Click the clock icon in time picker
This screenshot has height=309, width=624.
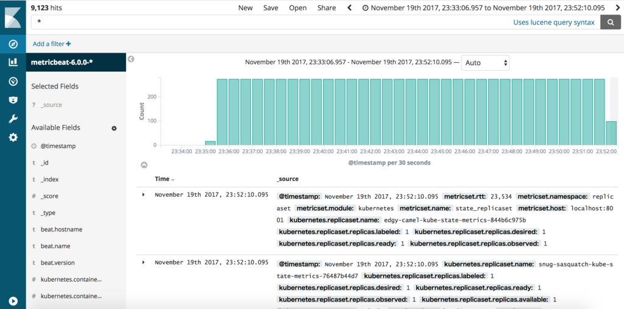coord(365,7)
